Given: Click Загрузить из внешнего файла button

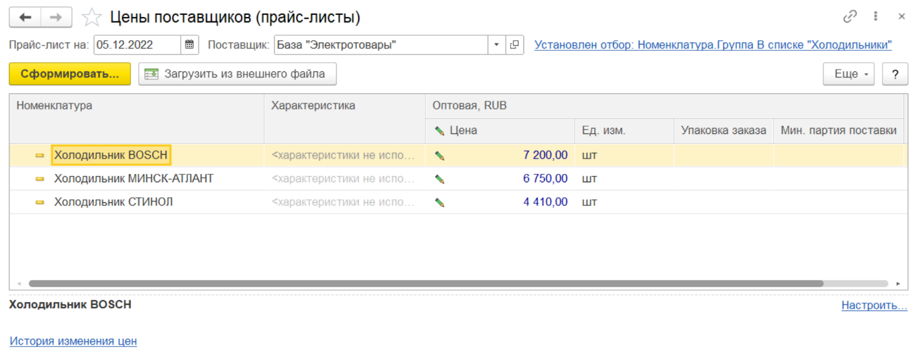Looking at the screenshot, I should coord(237,74).
